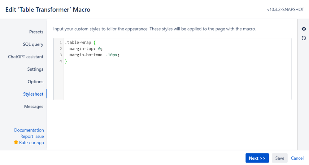This screenshot has height=165, width=309.
Task: Select the Options tab
Action: tap(36, 82)
